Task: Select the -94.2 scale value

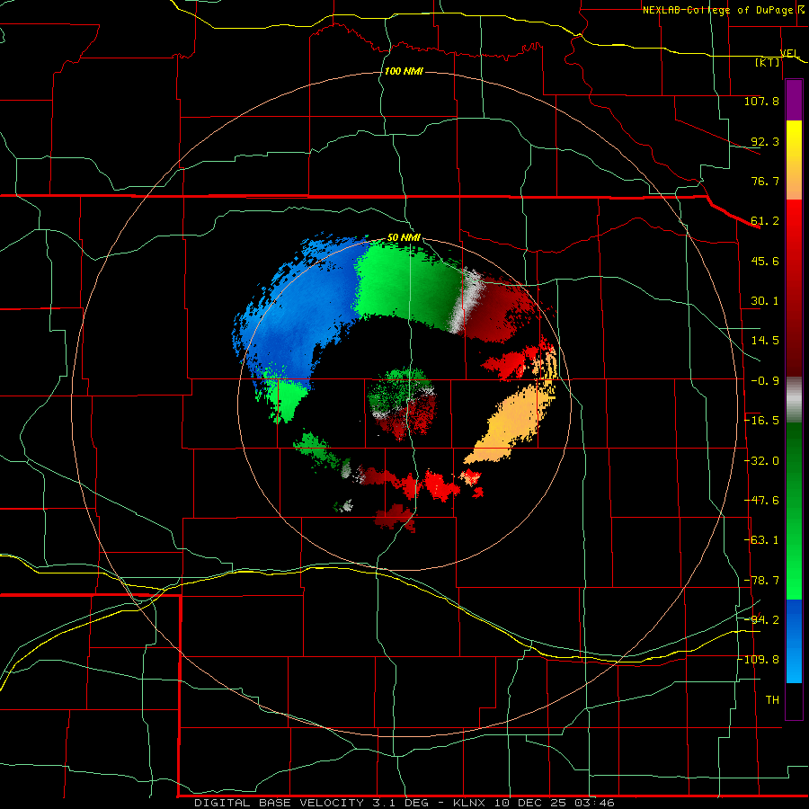Action: (761, 620)
